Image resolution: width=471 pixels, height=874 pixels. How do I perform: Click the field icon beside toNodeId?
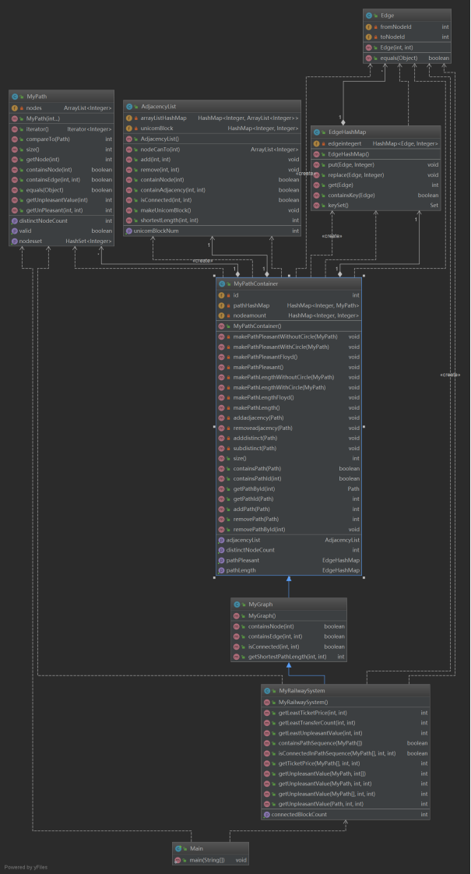click(x=369, y=37)
